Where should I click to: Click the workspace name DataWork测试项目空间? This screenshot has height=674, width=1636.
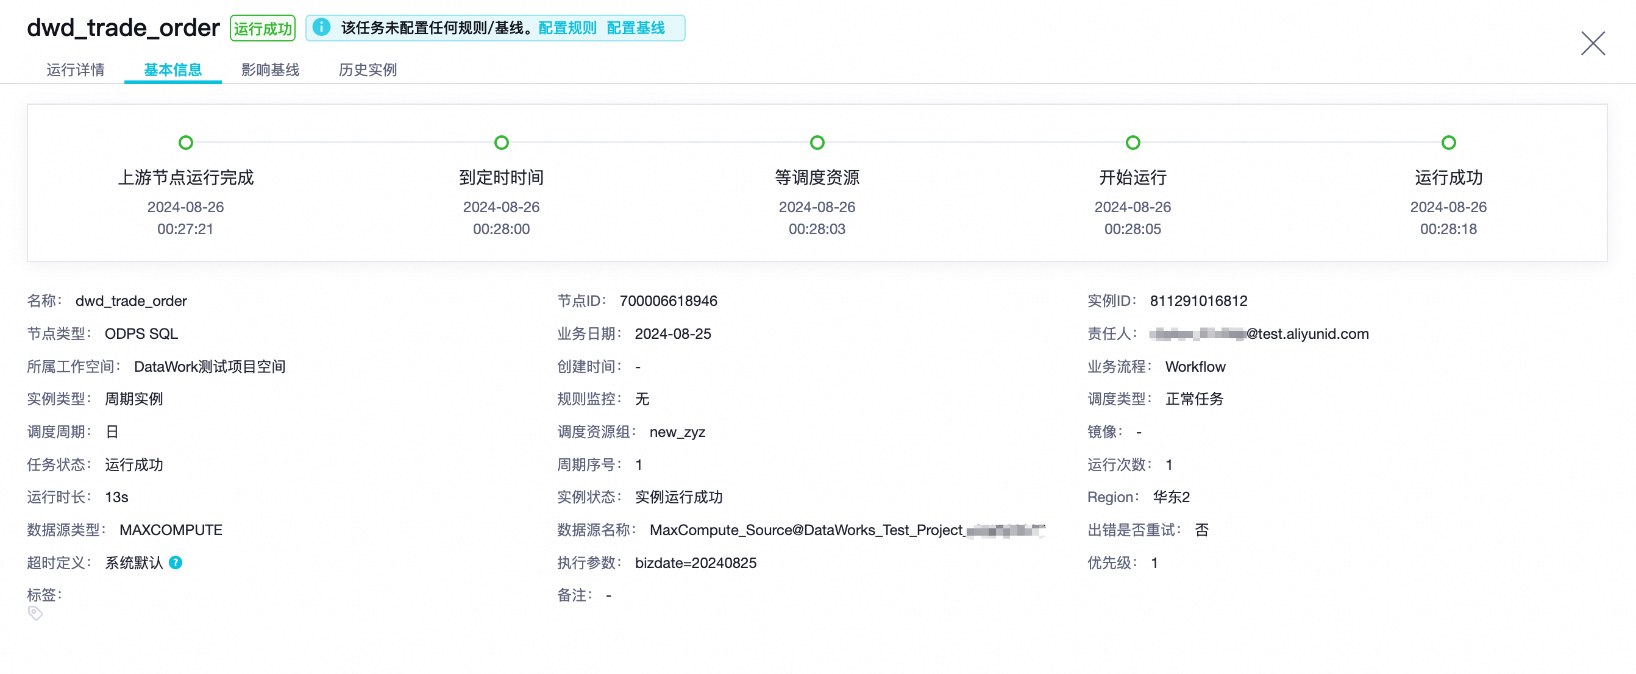(x=210, y=366)
